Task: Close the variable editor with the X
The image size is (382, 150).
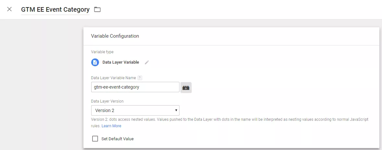Action: pos(9,9)
